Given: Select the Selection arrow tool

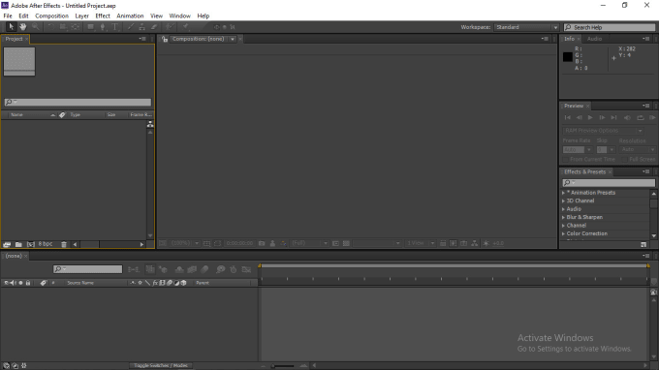Looking at the screenshot, I should coord(11,27).
